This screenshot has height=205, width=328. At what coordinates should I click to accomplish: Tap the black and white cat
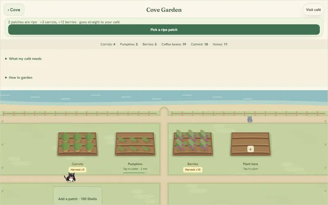[70, 177]
